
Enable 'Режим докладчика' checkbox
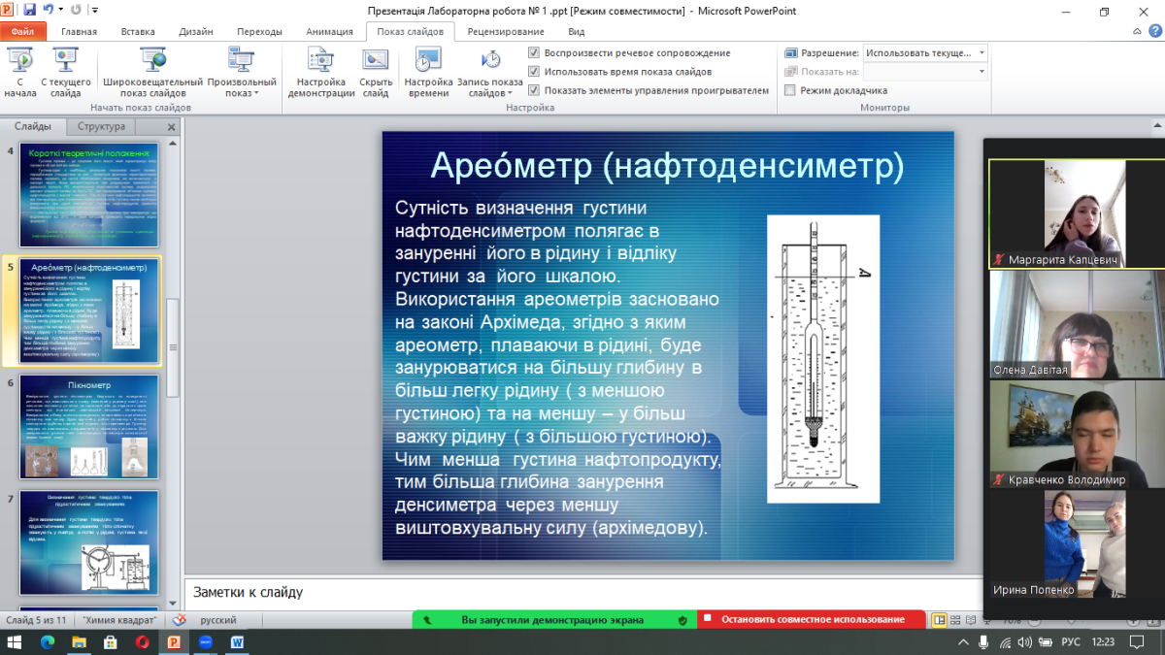pyautogui.click(x=790, y=90)
